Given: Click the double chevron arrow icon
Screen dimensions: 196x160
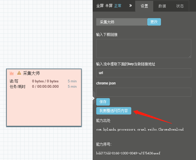Looking at the screenshot, I should 130,6.
